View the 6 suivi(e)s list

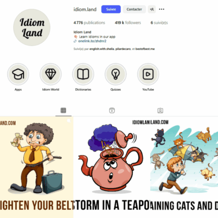159,23
